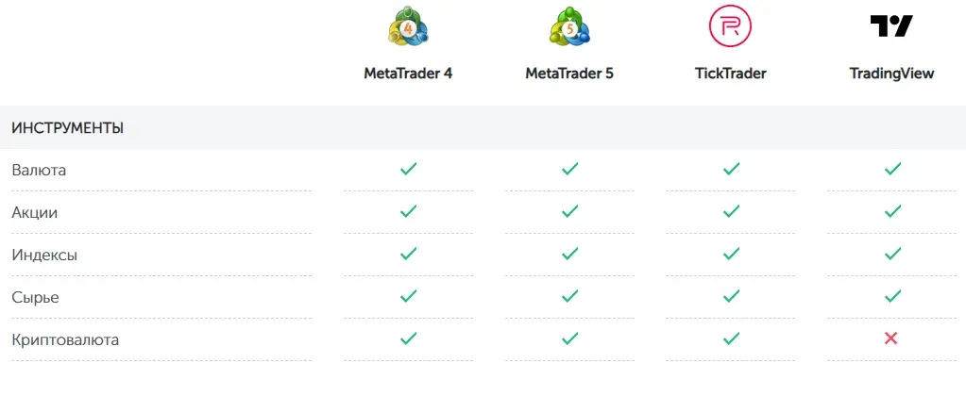The height and width of the screenshot is (396, 966).
Task: Click the ИНСТРУМЕНТЫ section header
Action: [68, 127]
